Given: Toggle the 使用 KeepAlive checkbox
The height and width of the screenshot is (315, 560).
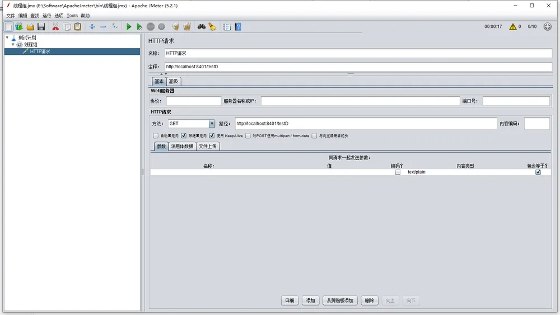Looking at the screenshot, I should point(212,135).
